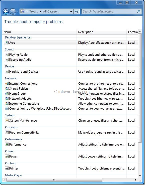Screen dimensions: 145x185
Task: Click the Internet Connections icon
Action: pos(7,84)
